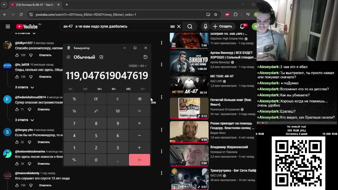
Task: Open the on-screen keyboard in search box
Action: (x=172, y=26)
